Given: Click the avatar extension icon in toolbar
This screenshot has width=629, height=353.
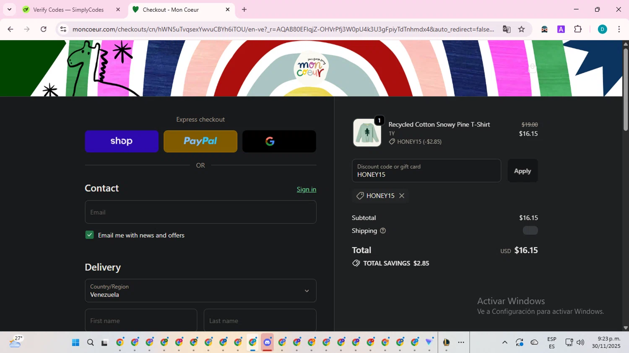Looking at the screenshot, I should pyautogui.click(x=544, y=29).
